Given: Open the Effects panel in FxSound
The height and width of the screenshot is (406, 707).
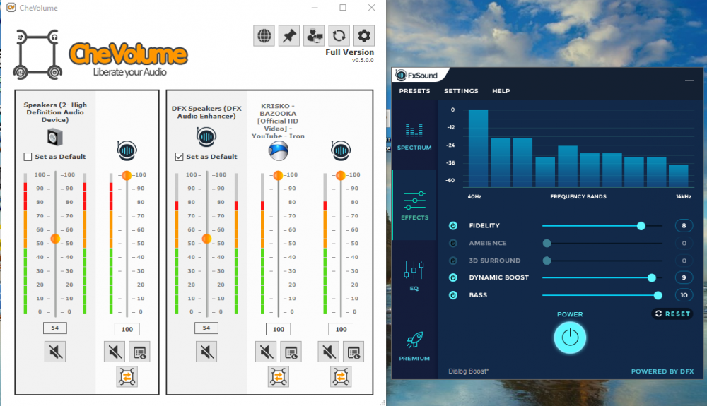Looking at the screenshot, I should tap(415, 205).
